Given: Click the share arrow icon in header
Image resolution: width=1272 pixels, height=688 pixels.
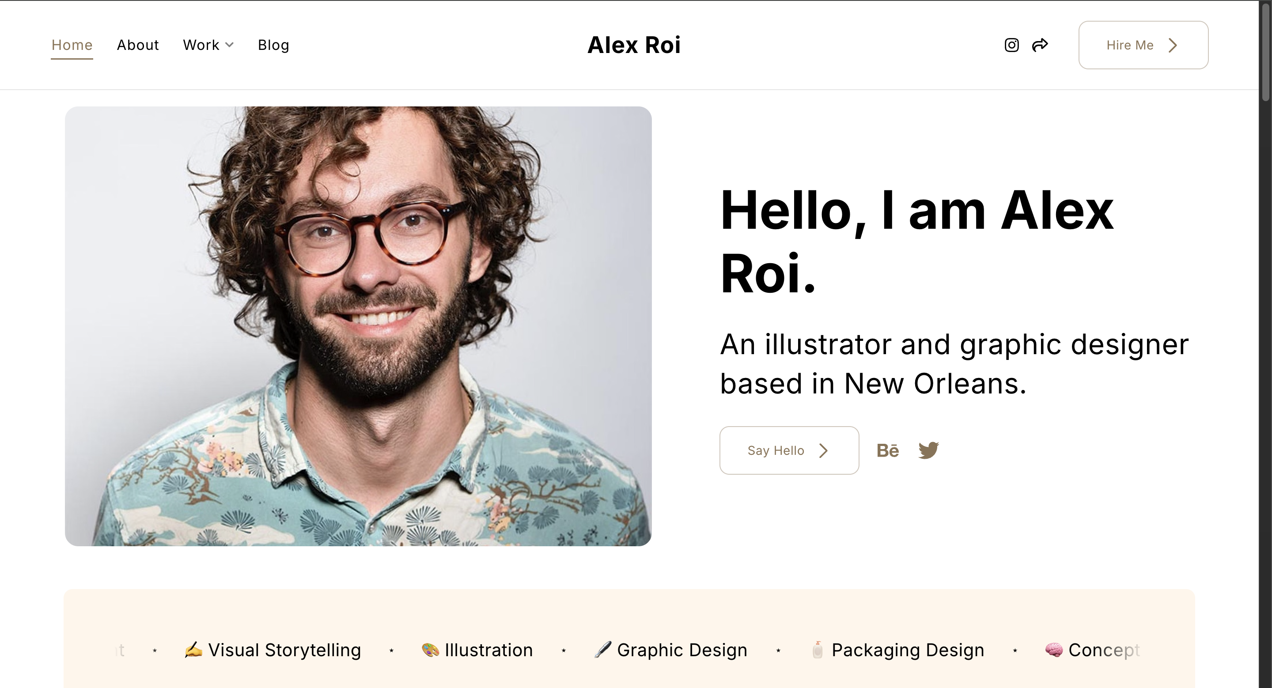Looking at the screenshot, I should point(1040,45).
